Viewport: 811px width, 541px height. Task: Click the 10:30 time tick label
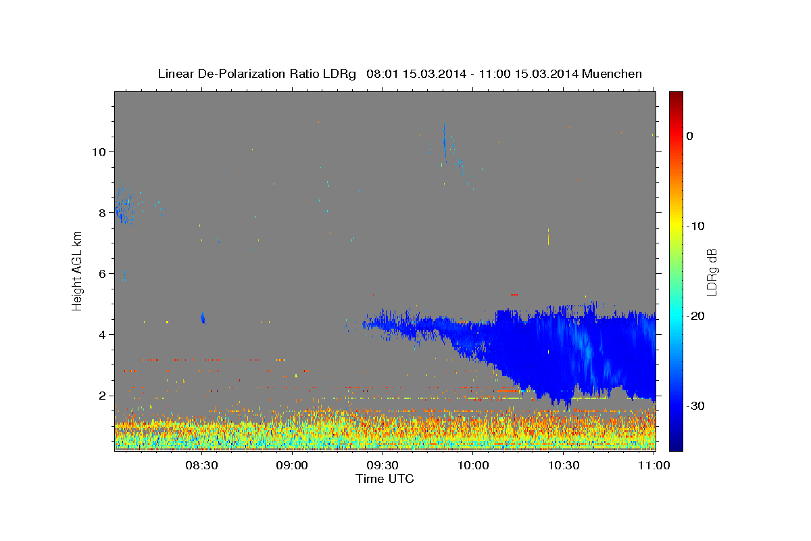(564, 465)
